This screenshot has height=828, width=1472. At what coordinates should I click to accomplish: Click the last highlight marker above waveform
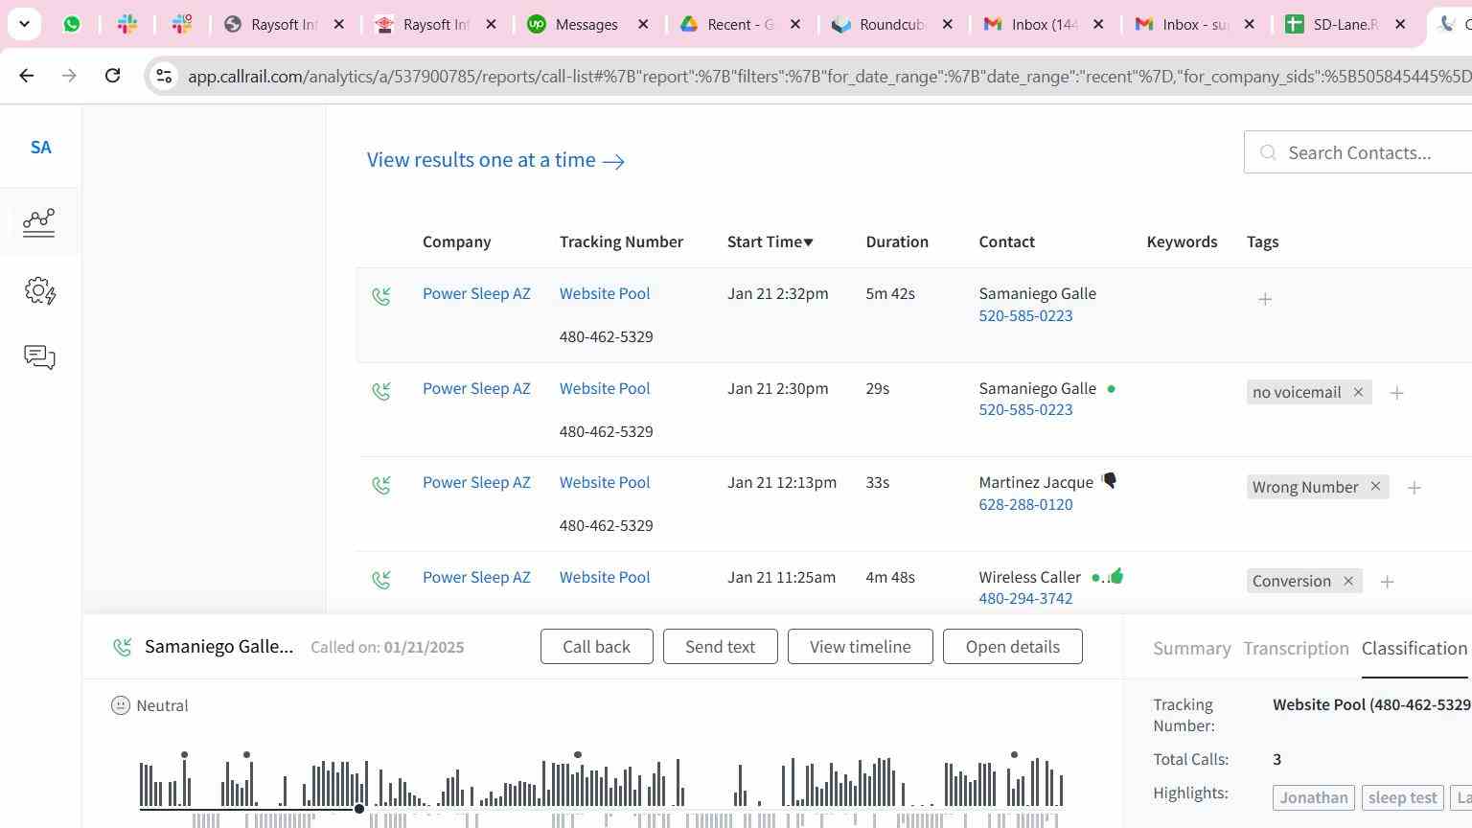pyautogui.click(x=1014, y=755)
